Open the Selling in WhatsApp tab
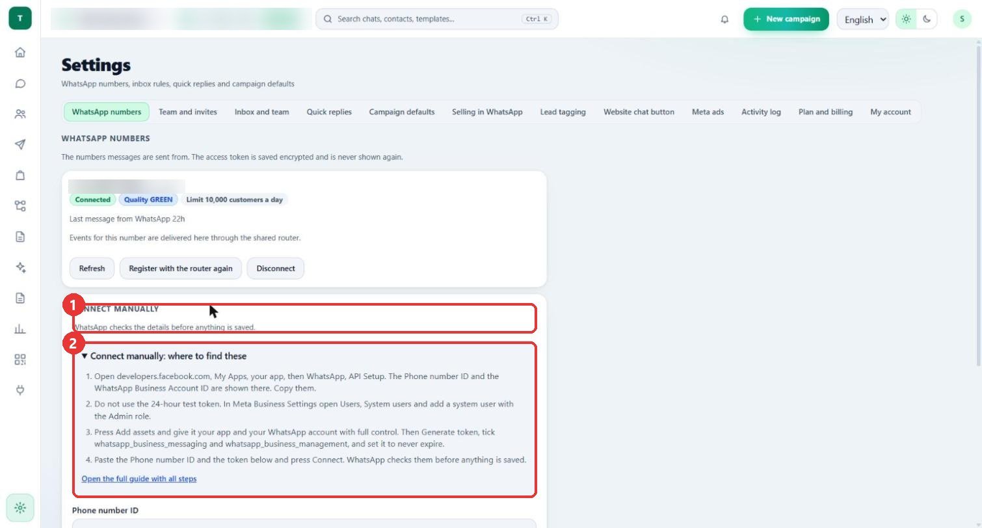This screenshot has height=528, width=982. (x=487, y=112)
